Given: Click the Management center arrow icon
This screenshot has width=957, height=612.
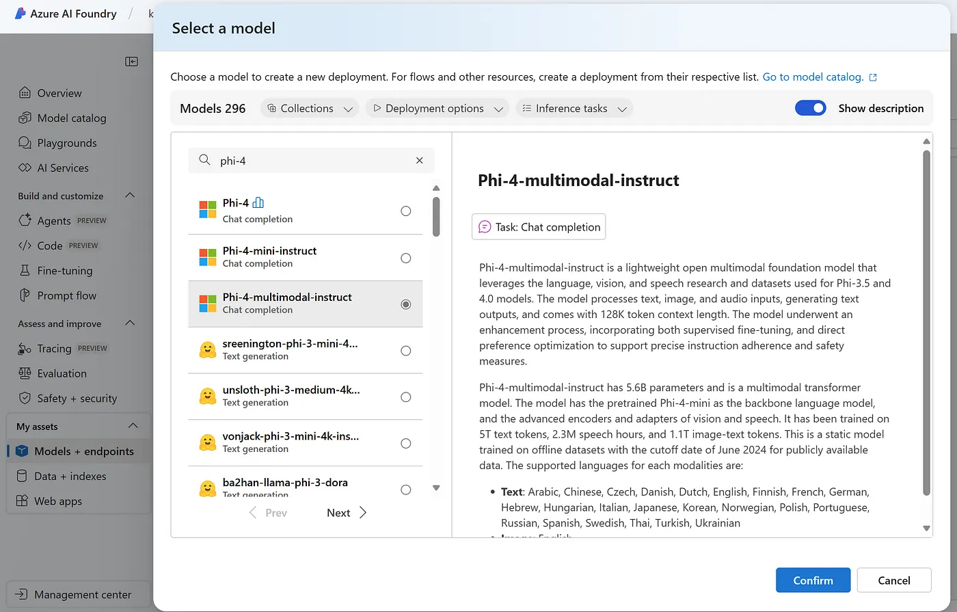Looking at the screenshot, I should tap(22, 595).
